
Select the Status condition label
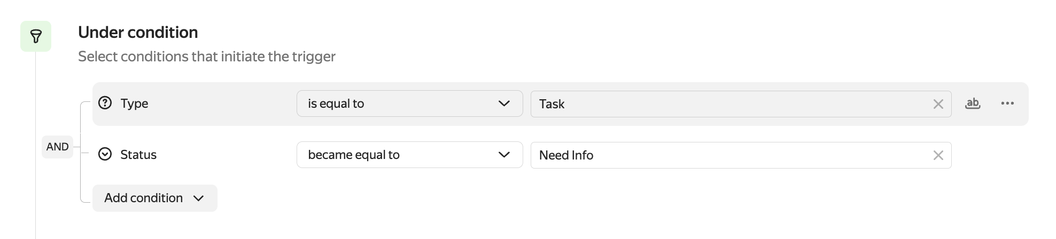tap(138, 155)
